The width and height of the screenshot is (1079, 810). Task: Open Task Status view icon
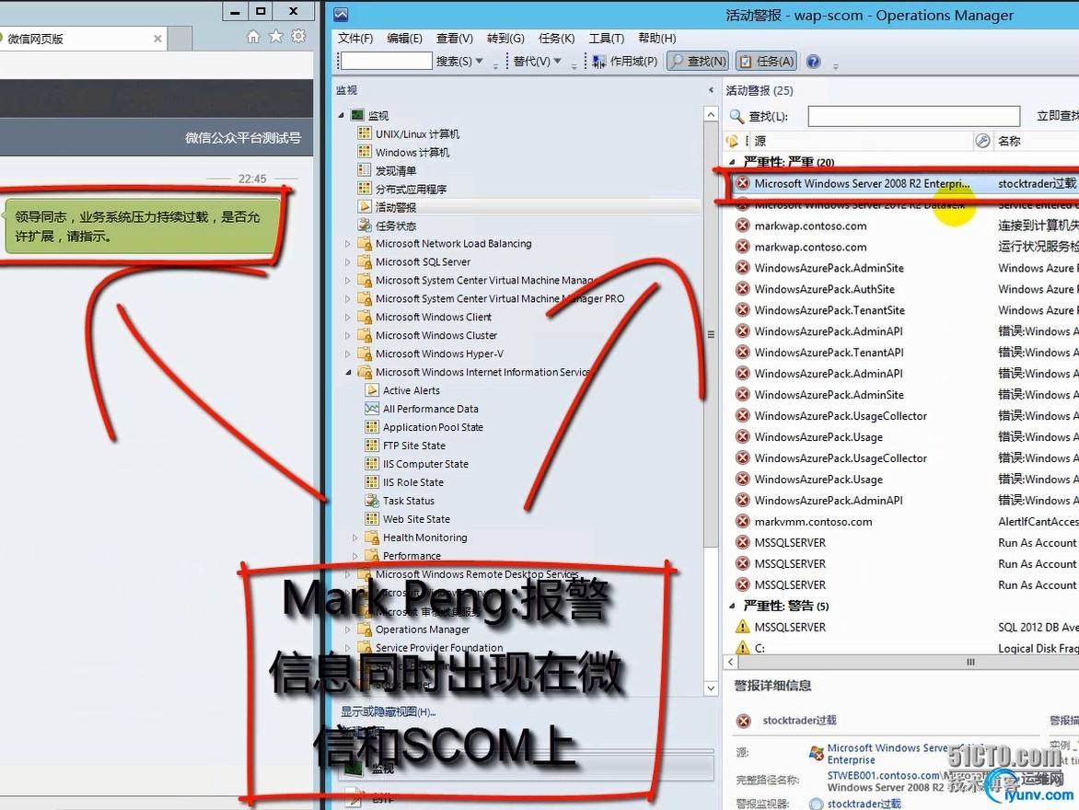[372, 501]
